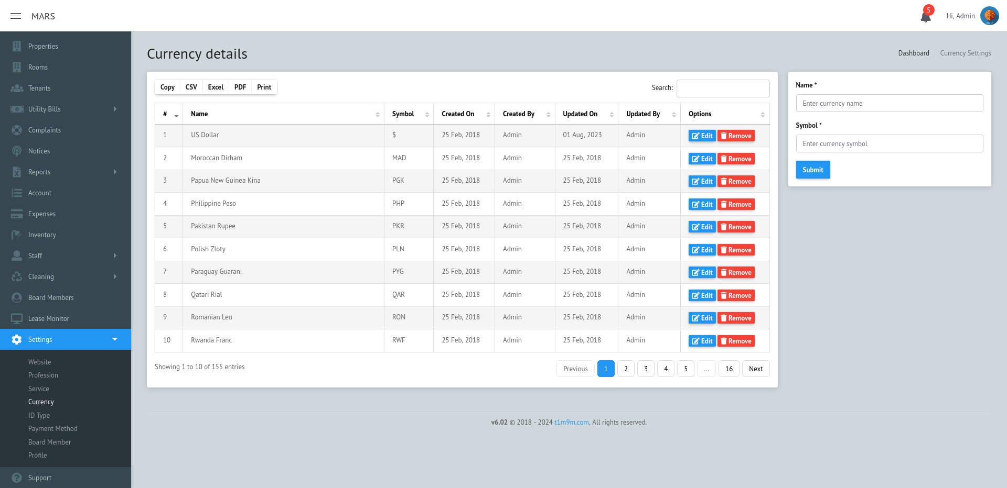Export the table to Excel
The width and height of the screenshot is (1007, 488).
216,87
